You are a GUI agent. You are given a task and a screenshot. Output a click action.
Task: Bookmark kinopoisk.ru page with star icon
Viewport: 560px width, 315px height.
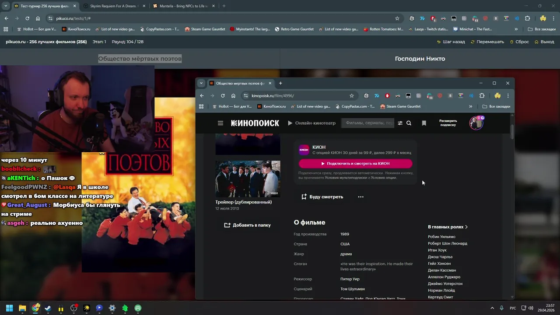pos(351,96)
